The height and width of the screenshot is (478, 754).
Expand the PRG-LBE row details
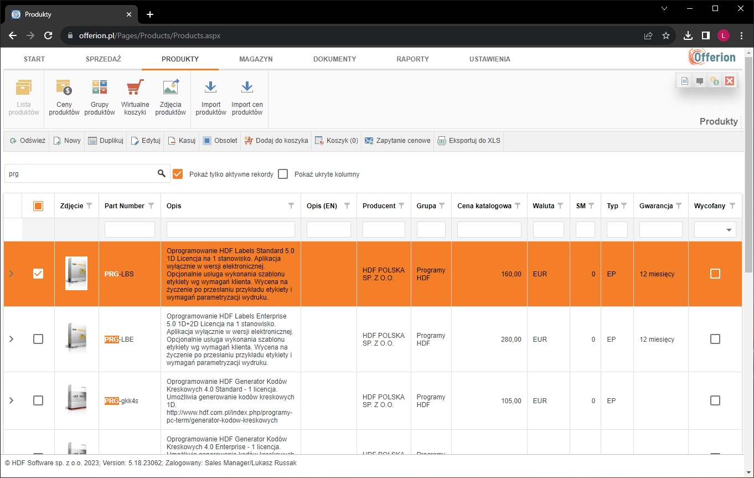(x=12, y=339)
